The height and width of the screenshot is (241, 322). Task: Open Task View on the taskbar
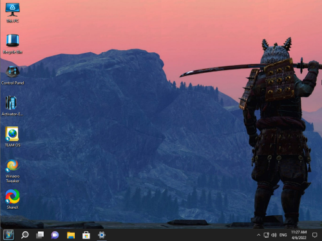[x=40, y=235]
